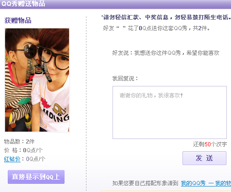Click the 好友说 gift message text
The height and width of the screenshot is (192, 231).
coord(166,53)
